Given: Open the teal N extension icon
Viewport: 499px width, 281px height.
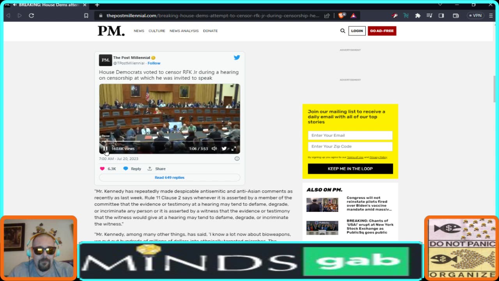Looking at the screenshot, I should [406, 16].
